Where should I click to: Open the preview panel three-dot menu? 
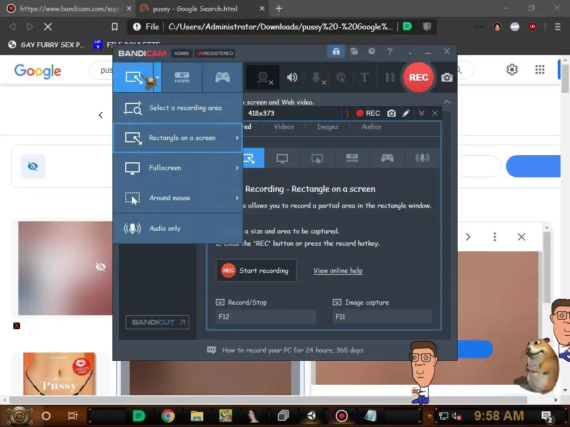(494, 237)
